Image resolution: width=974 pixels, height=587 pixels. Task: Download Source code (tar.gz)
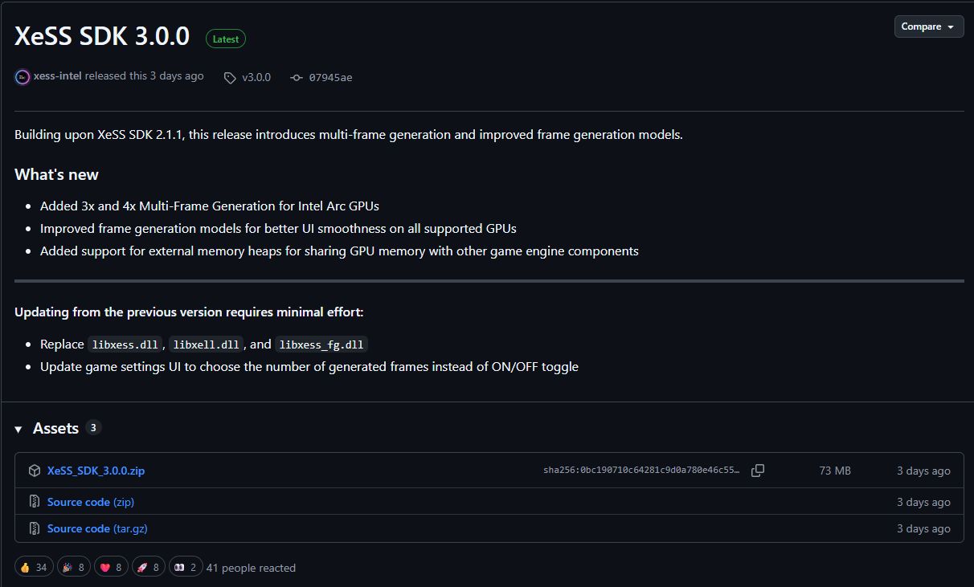96,528
